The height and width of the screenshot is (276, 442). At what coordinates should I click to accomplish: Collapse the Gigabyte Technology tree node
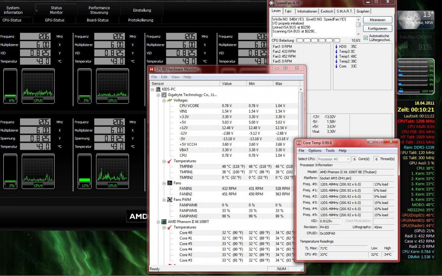[158, 95]
